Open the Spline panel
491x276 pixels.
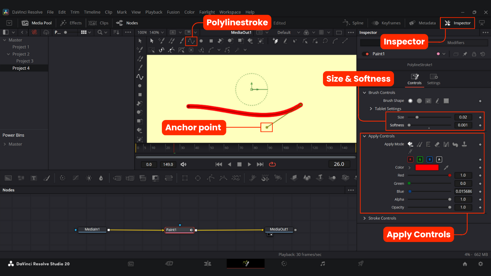pos(353,23)
